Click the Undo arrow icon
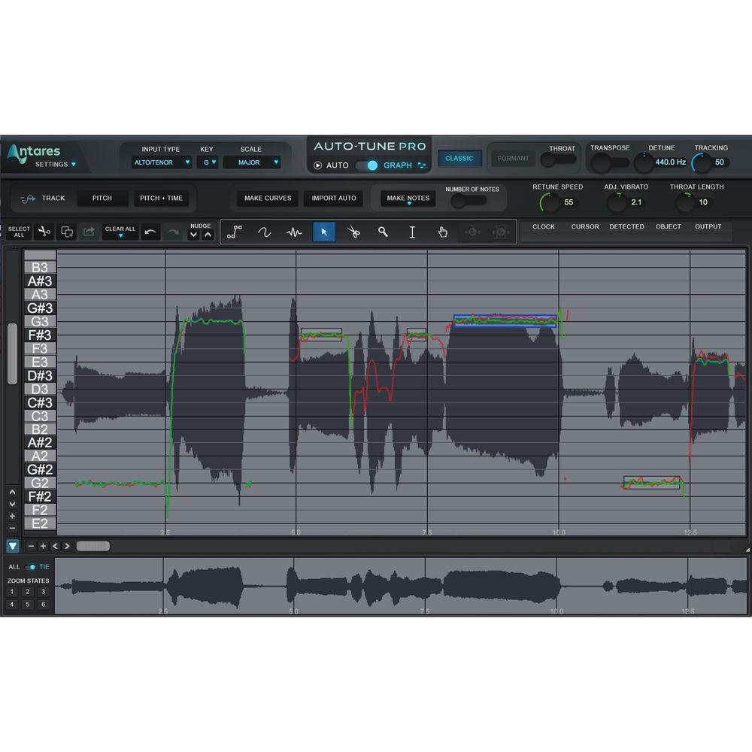This screenshot has width=752, height=752. coord(150,232)
